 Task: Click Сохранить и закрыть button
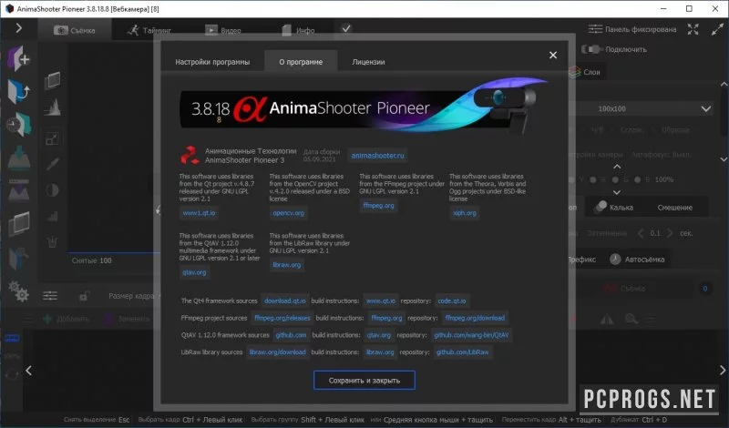[x=364, y=380]
